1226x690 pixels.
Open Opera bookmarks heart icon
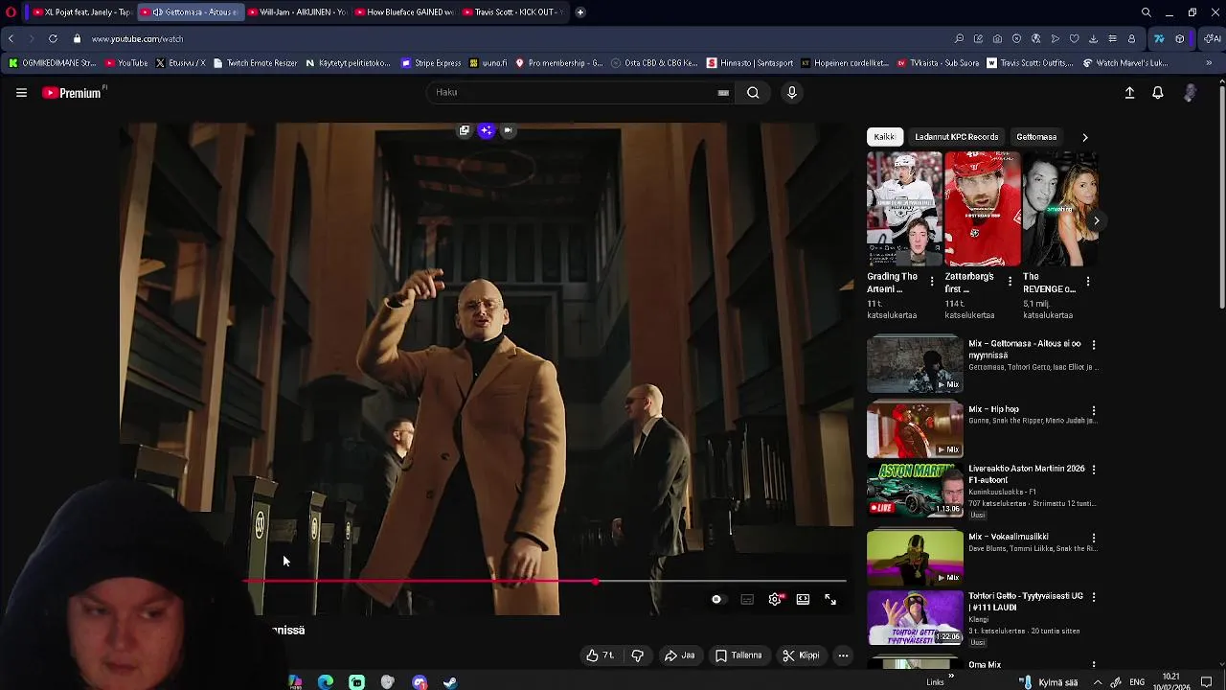click(1074, 39)
